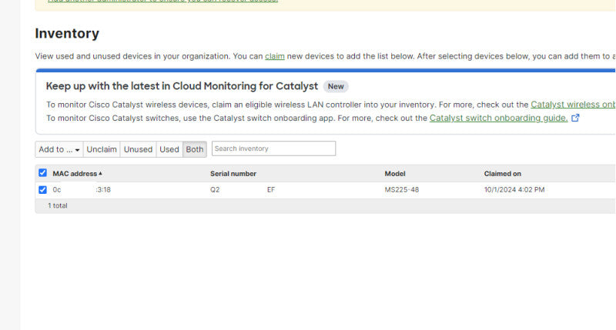616x330 pixels.
Task: Focus the Search inventory field
Action: tap(273, 148)
